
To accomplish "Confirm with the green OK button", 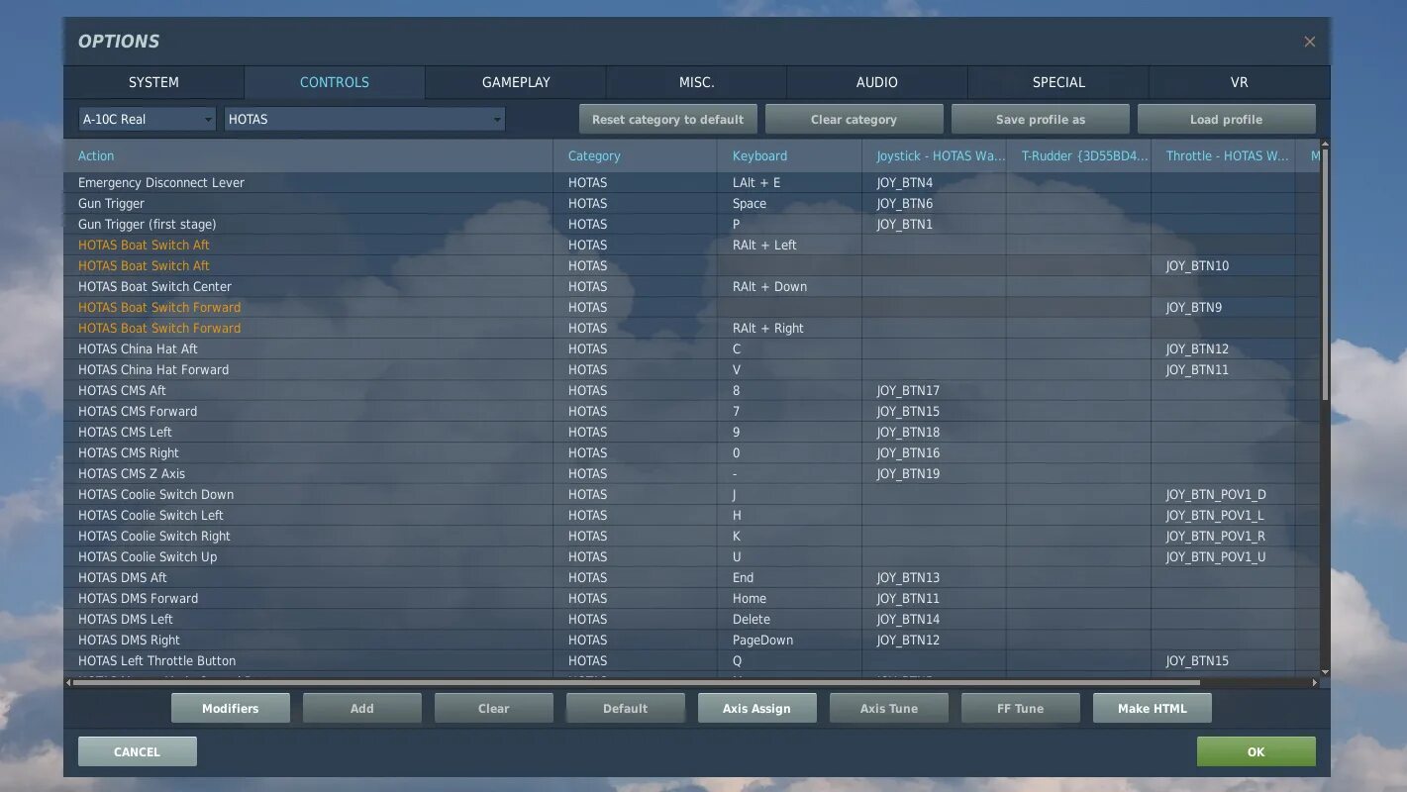I will [1256, 751].
